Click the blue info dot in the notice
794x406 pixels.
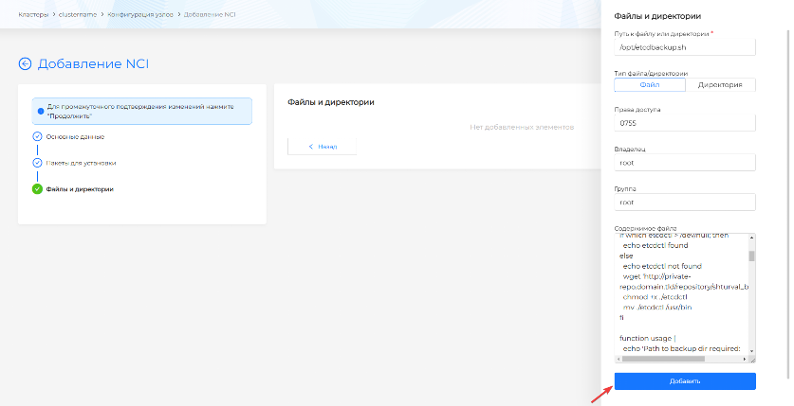(x=41, y=111)
